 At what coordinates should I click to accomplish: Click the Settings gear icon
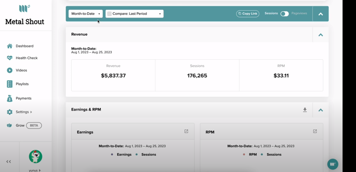pos(10,112)
